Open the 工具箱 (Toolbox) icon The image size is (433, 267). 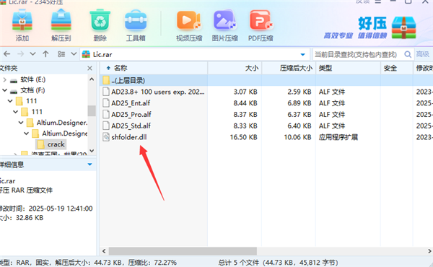click(136, 20)
